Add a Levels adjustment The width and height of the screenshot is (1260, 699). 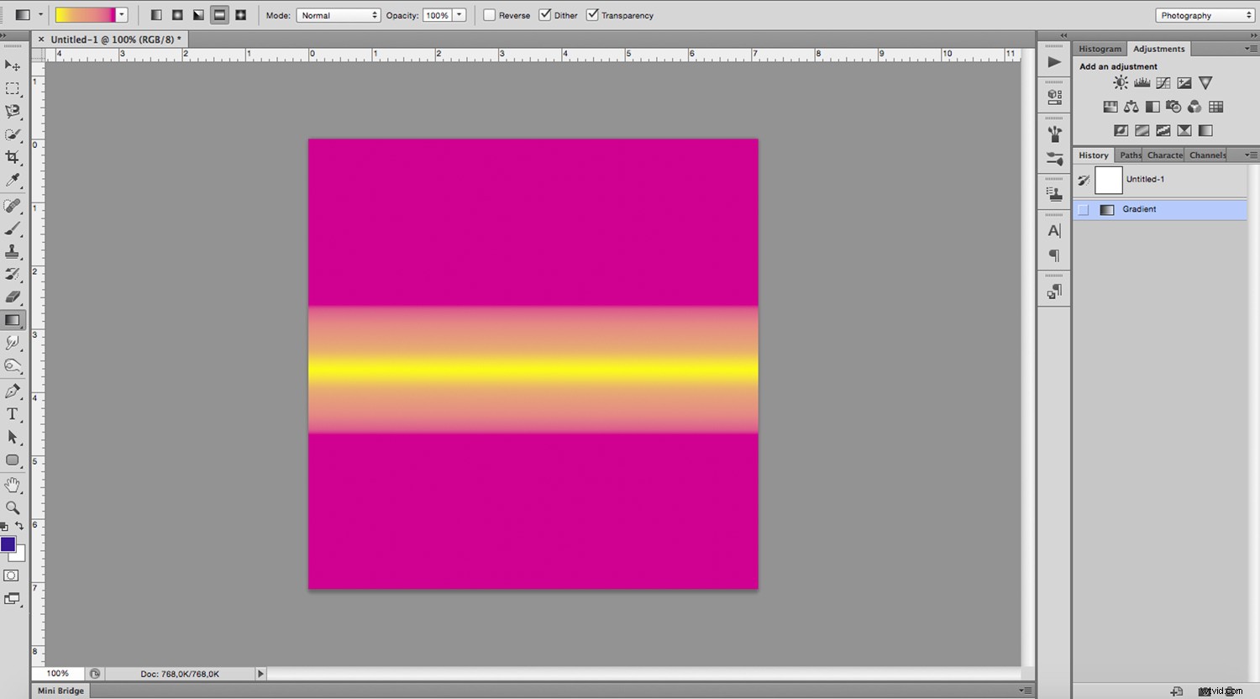click(x=1142, y=82)
